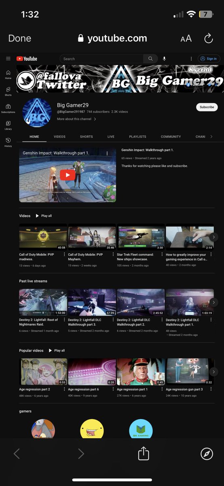
Task: Open menu for Call of Duty PVP madness
Action: click(x=64, y=255)
